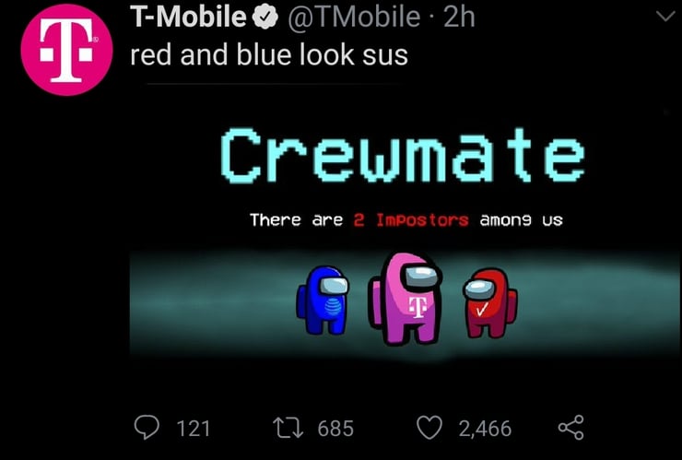Open the T-Mobile display name link

(188, 18)
